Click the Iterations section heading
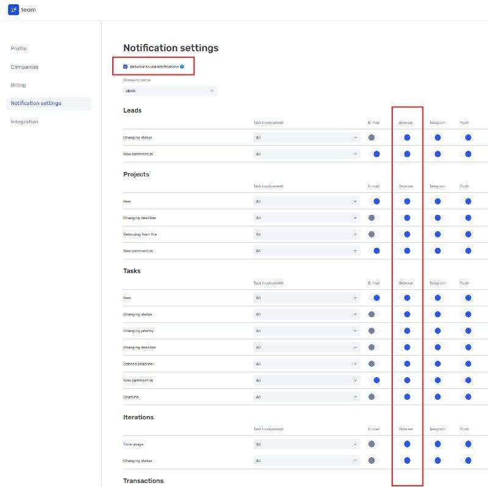 click(138, 417)
